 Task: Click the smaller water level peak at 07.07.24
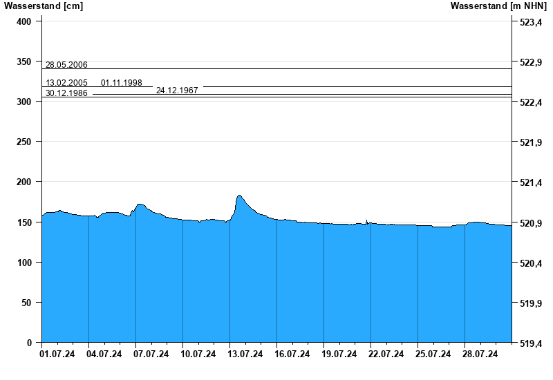[x=140, y=205]
